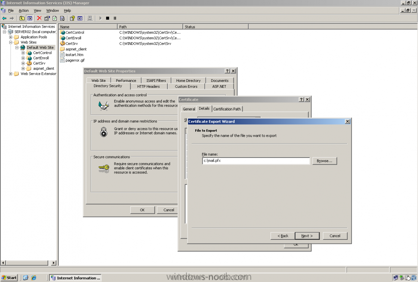This screenshot has width=418, height=282.
Task: Click the tree pane scroll-right arrow
Action: 54,263
